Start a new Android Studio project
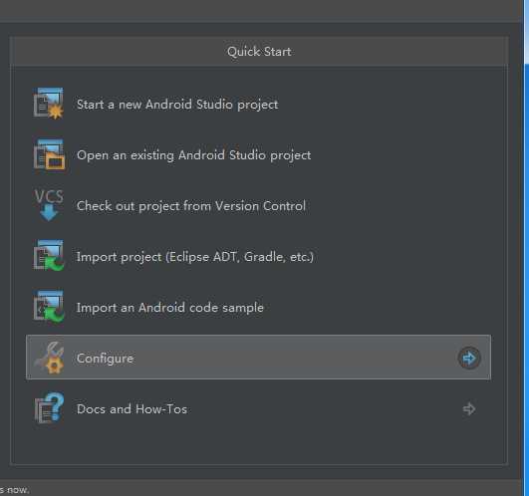The image size is (529, 496). [x=177, y=105]
